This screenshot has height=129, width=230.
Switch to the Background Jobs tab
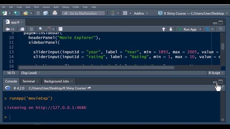57,81
